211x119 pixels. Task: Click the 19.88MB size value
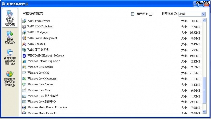[x=195, y=56]
